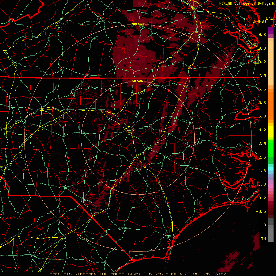The height and width of the screenshot is (276, 276).
Task: Click the 2.6 color scale value
Action: tap(262, 157)
